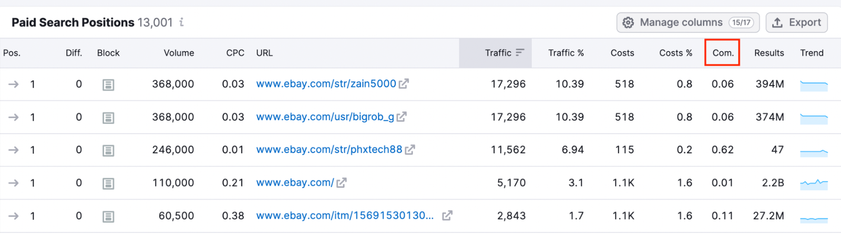Open the www.ebay.com/itm/15691530130 link
Viewport: 841px width, 234px height.
pyautogui.click(x=345, y=216)
